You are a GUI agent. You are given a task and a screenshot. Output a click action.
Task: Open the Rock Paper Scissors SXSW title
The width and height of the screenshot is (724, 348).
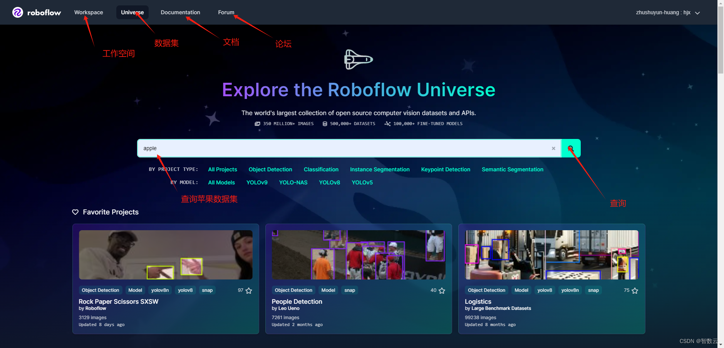[x=119, y=301]
